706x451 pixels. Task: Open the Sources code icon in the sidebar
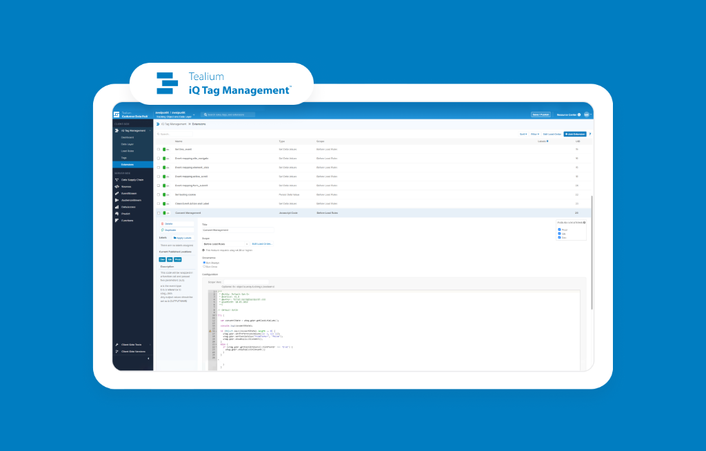tap(117, 186)
